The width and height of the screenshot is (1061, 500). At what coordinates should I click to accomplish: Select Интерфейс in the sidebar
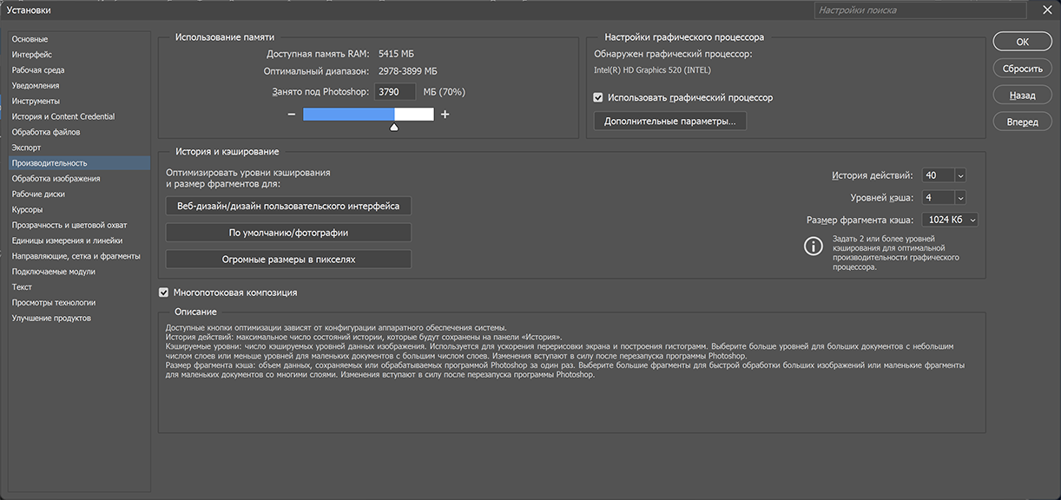pos(32,55)
